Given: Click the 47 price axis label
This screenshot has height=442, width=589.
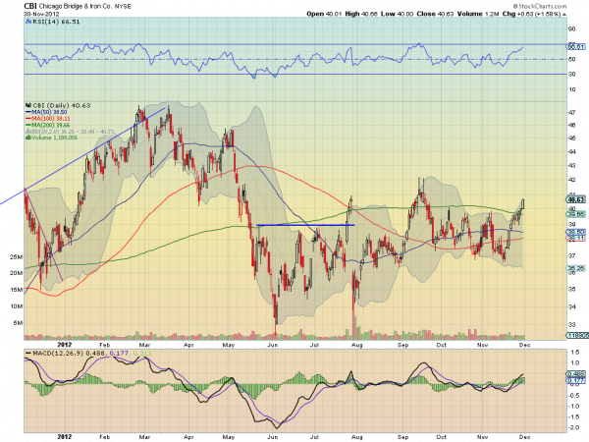Looking at the screenshot, I should (571, 112).
